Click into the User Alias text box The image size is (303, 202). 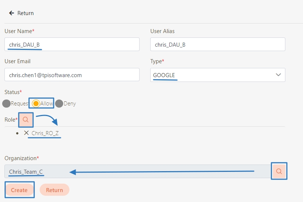(x=217, y=44)
